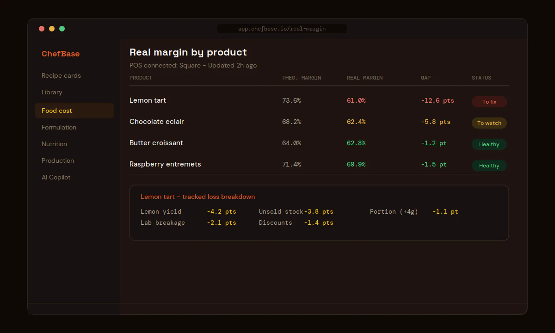Click the -3.8 pts loss value
555x333 pixels.
(319, 211)
